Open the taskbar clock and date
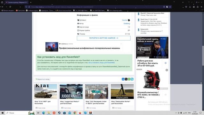204x115 pixels. [x=195, y=113]
